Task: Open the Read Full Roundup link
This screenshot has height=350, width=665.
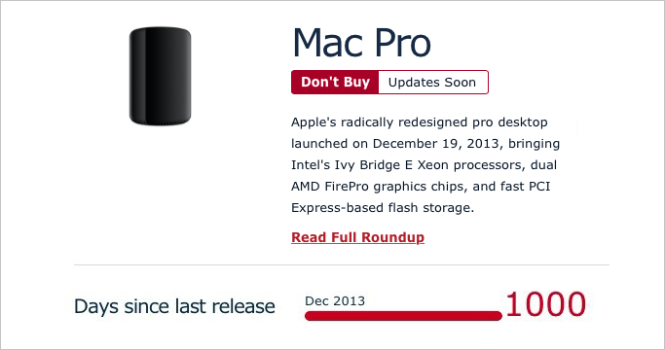Action: click(x=357, y=237)
